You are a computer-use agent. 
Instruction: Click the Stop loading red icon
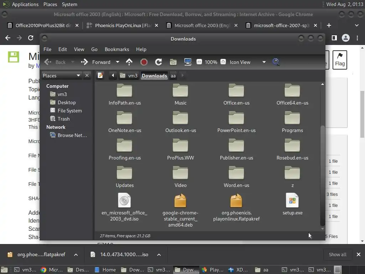coord(144,62)
